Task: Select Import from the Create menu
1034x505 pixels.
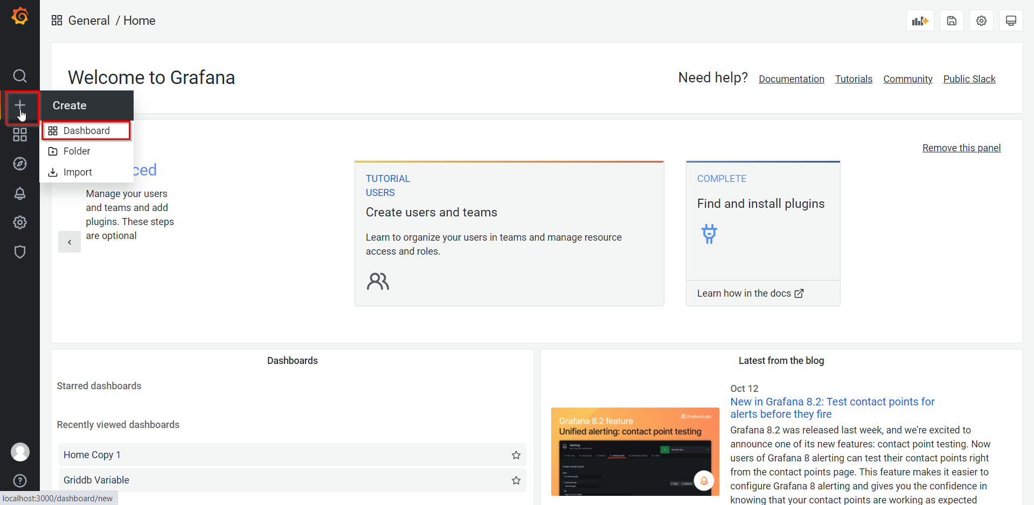Action: click(78, 172)
